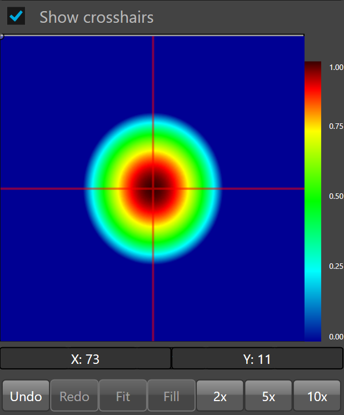The width and height of the screenshot is (344, 415).
Task: Zoom the image to 10x
Action: [317, 396]
